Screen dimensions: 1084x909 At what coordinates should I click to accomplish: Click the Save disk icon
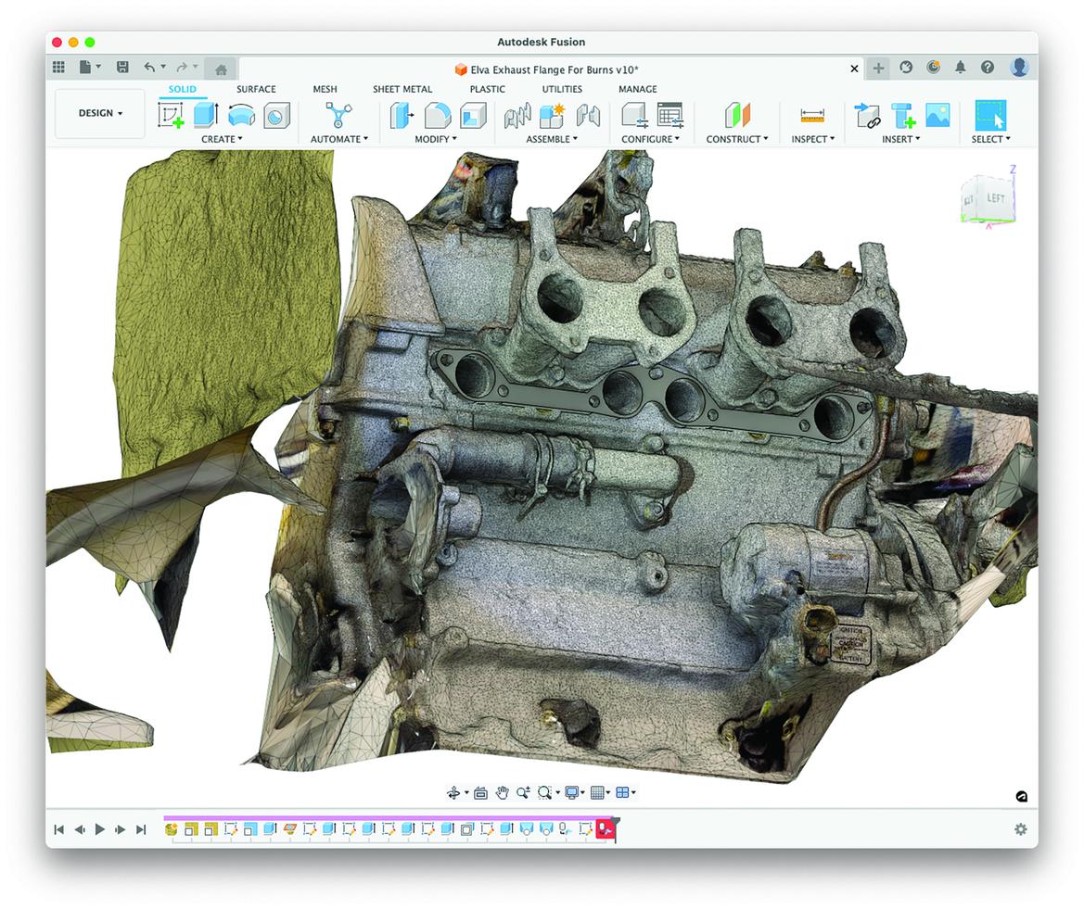(122, 68)
